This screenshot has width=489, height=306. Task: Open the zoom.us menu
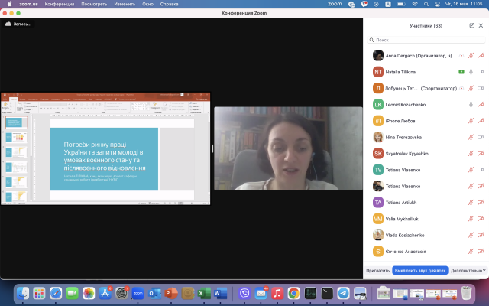[x=29, y=4]
